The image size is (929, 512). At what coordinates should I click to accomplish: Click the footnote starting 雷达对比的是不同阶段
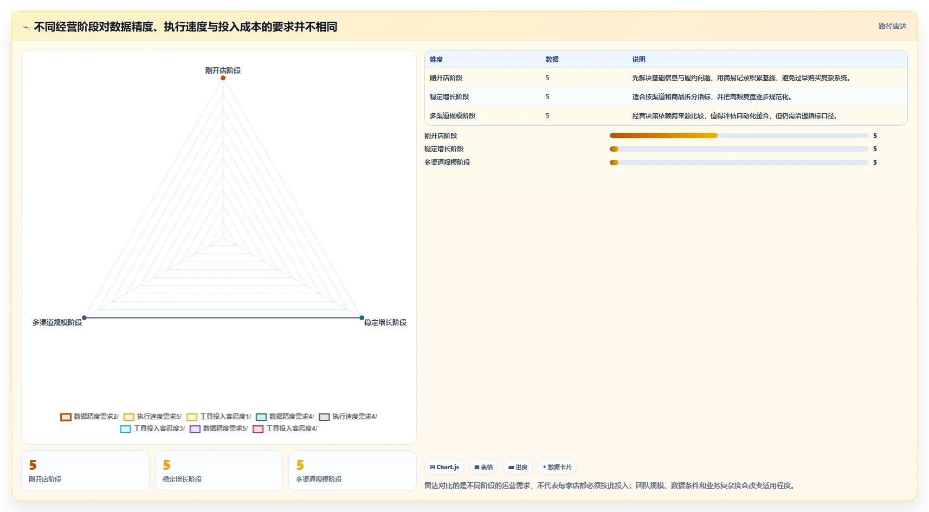[x=611, y=485]
